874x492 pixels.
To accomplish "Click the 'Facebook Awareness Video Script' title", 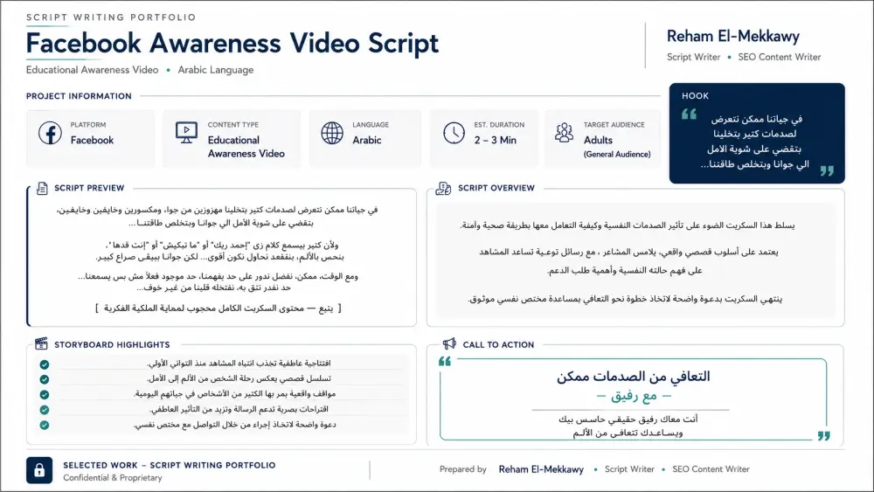I will pos(232,43).
